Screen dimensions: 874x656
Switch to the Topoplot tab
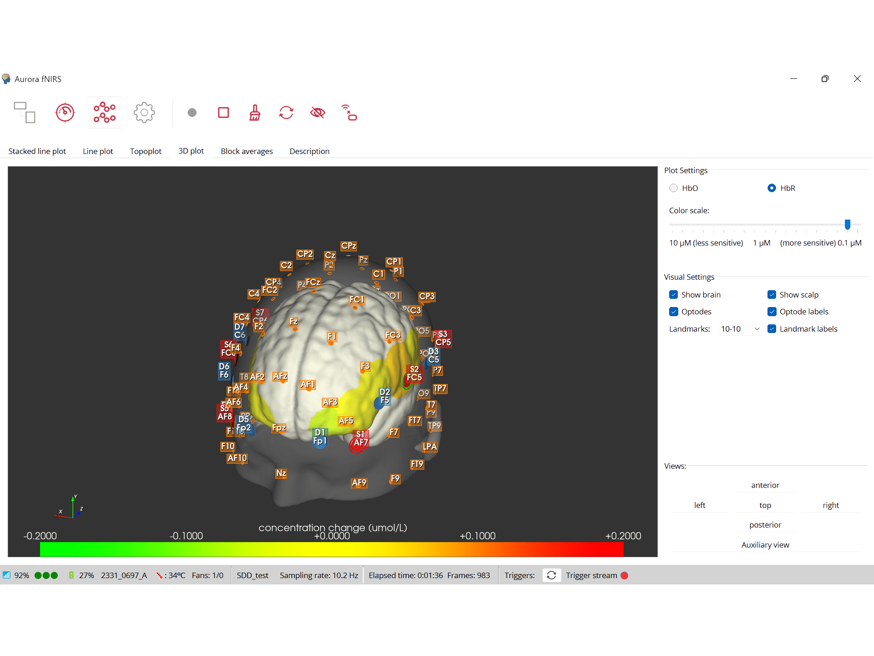[x=146, y=151]
